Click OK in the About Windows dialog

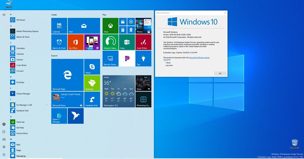click(220, 73)
